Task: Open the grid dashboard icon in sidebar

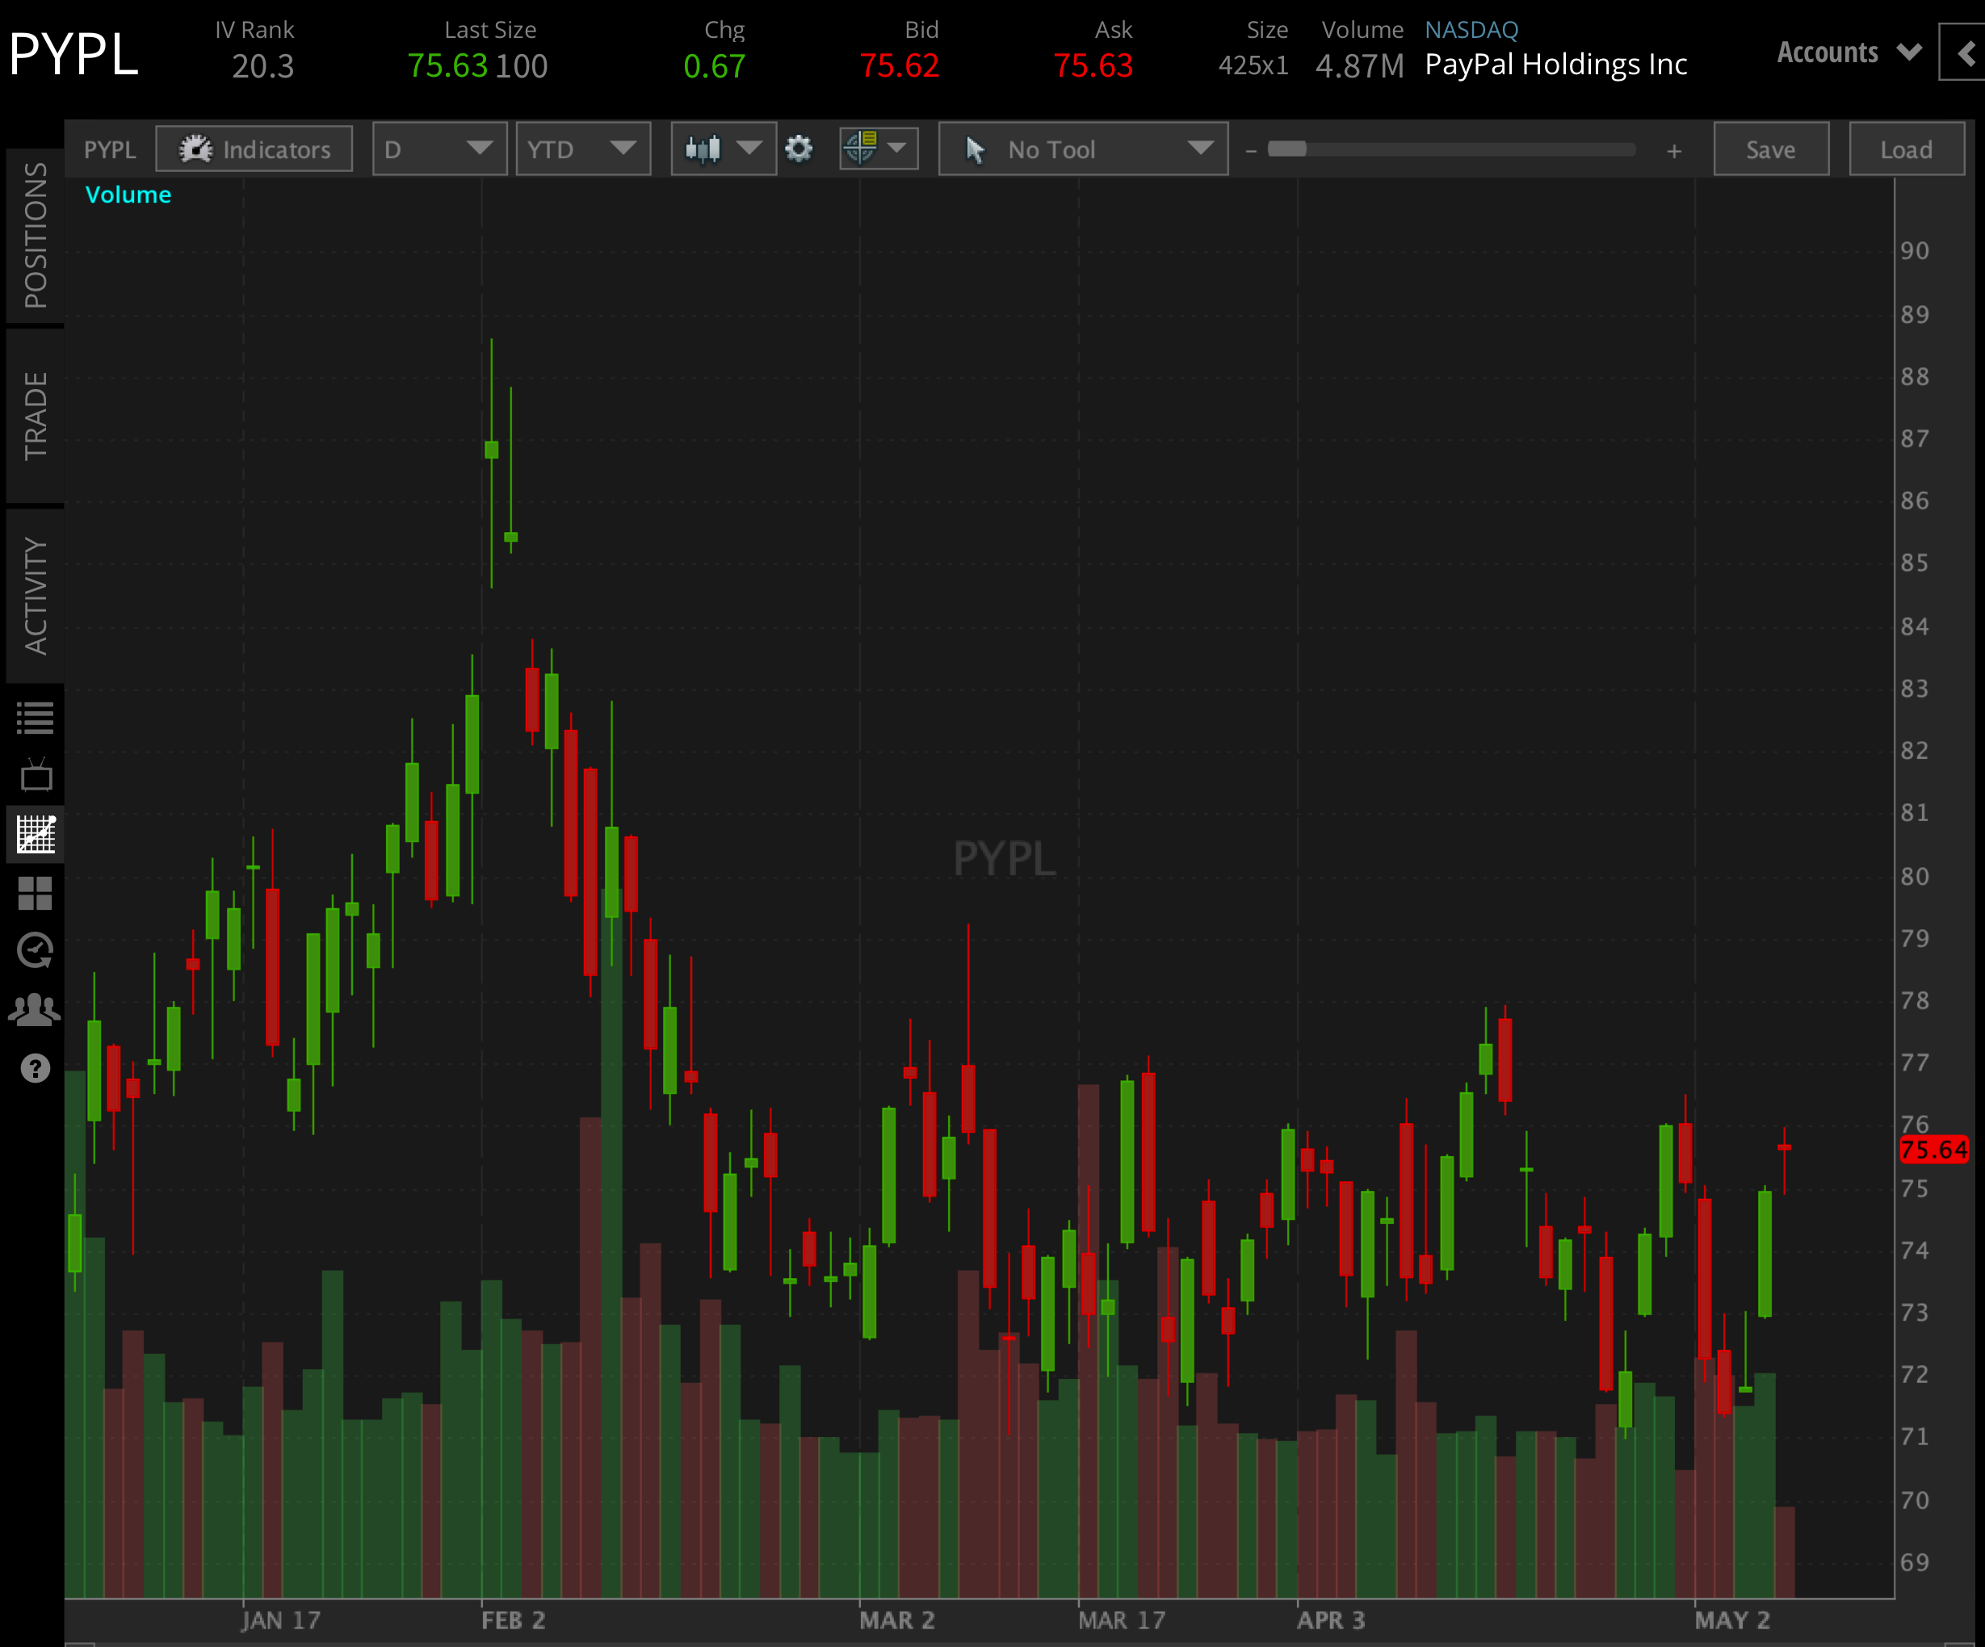Action: (35, 894)
